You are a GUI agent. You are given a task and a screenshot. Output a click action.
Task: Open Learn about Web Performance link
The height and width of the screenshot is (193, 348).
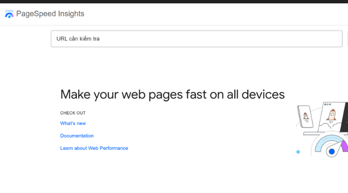point(94,148)
